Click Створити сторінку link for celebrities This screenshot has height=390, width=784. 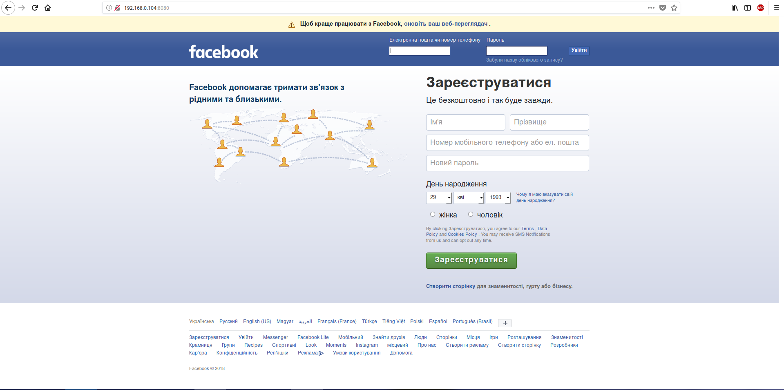[x=451, y=286]
